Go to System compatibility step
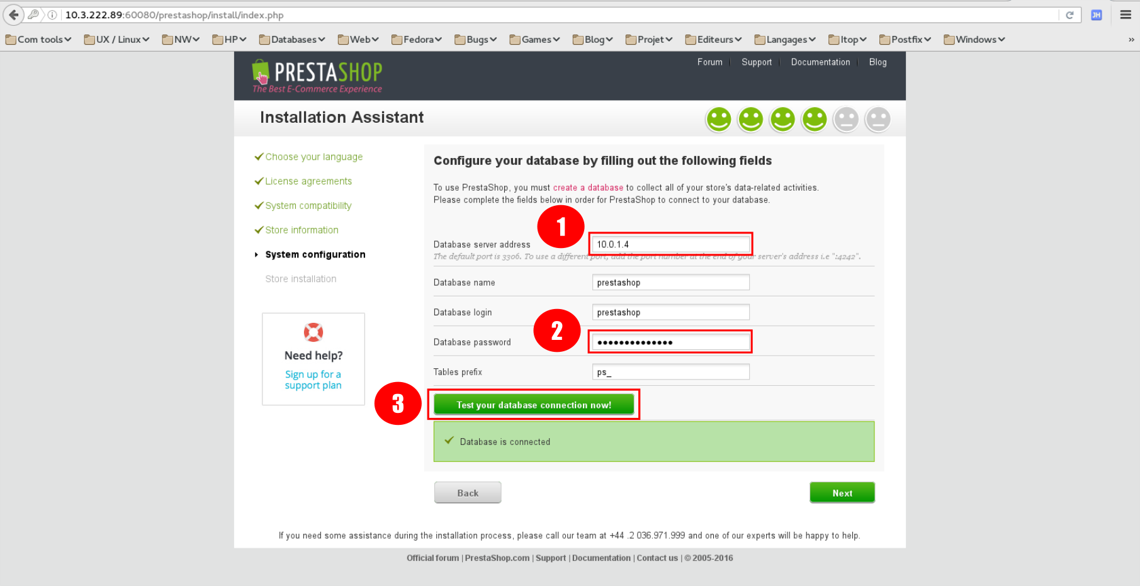Image resolution: width=1140 pixels, height=586 pixels. (x=308, y=206)
